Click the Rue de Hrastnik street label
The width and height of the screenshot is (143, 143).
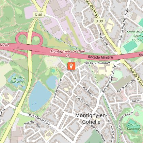tap(58, 88)
